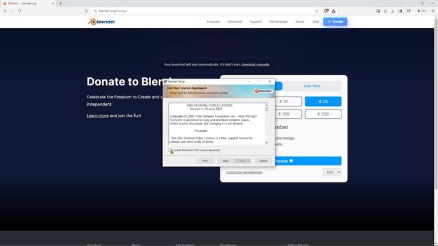
Task: Select the €250 donation amount
Action: click(x=323, y=114)
